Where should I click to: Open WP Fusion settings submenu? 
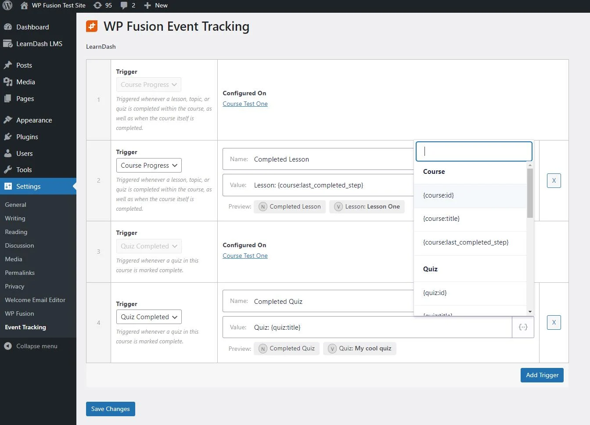coord(19,313)
